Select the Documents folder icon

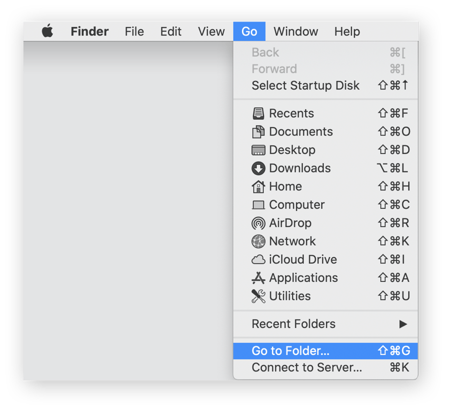[258, 131]
